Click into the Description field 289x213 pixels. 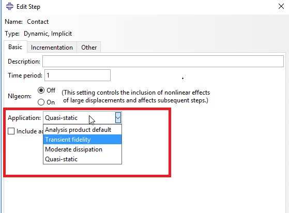[163, 62]
